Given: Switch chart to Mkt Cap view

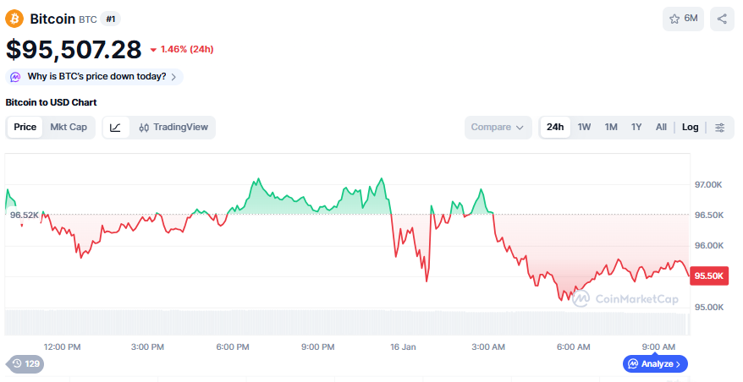Looking at the screenshot, I should (69, 128).
